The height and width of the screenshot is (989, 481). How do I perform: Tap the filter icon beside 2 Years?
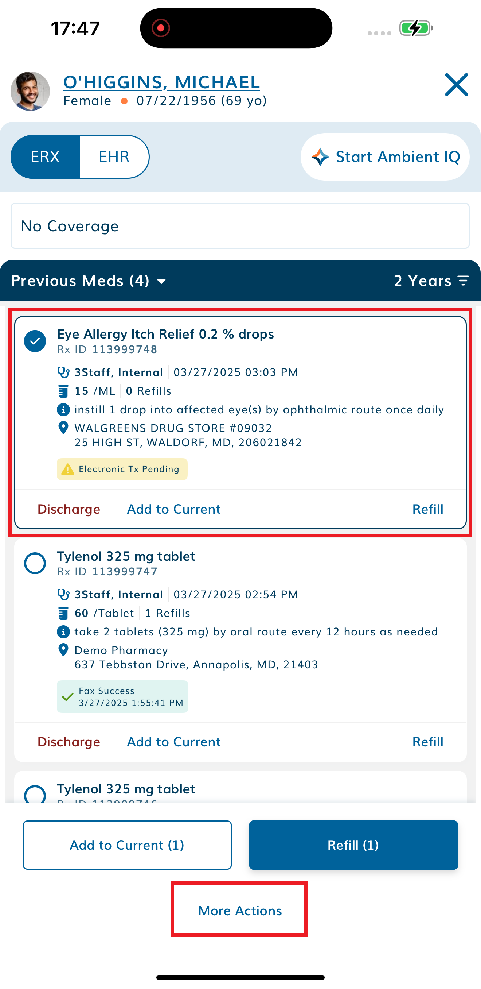[464, 281]
